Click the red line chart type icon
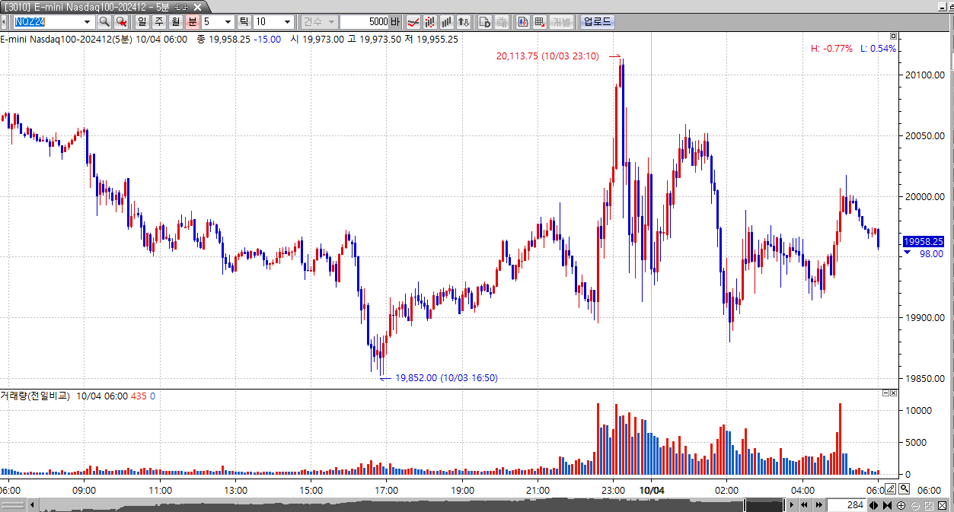 [413, 22]
